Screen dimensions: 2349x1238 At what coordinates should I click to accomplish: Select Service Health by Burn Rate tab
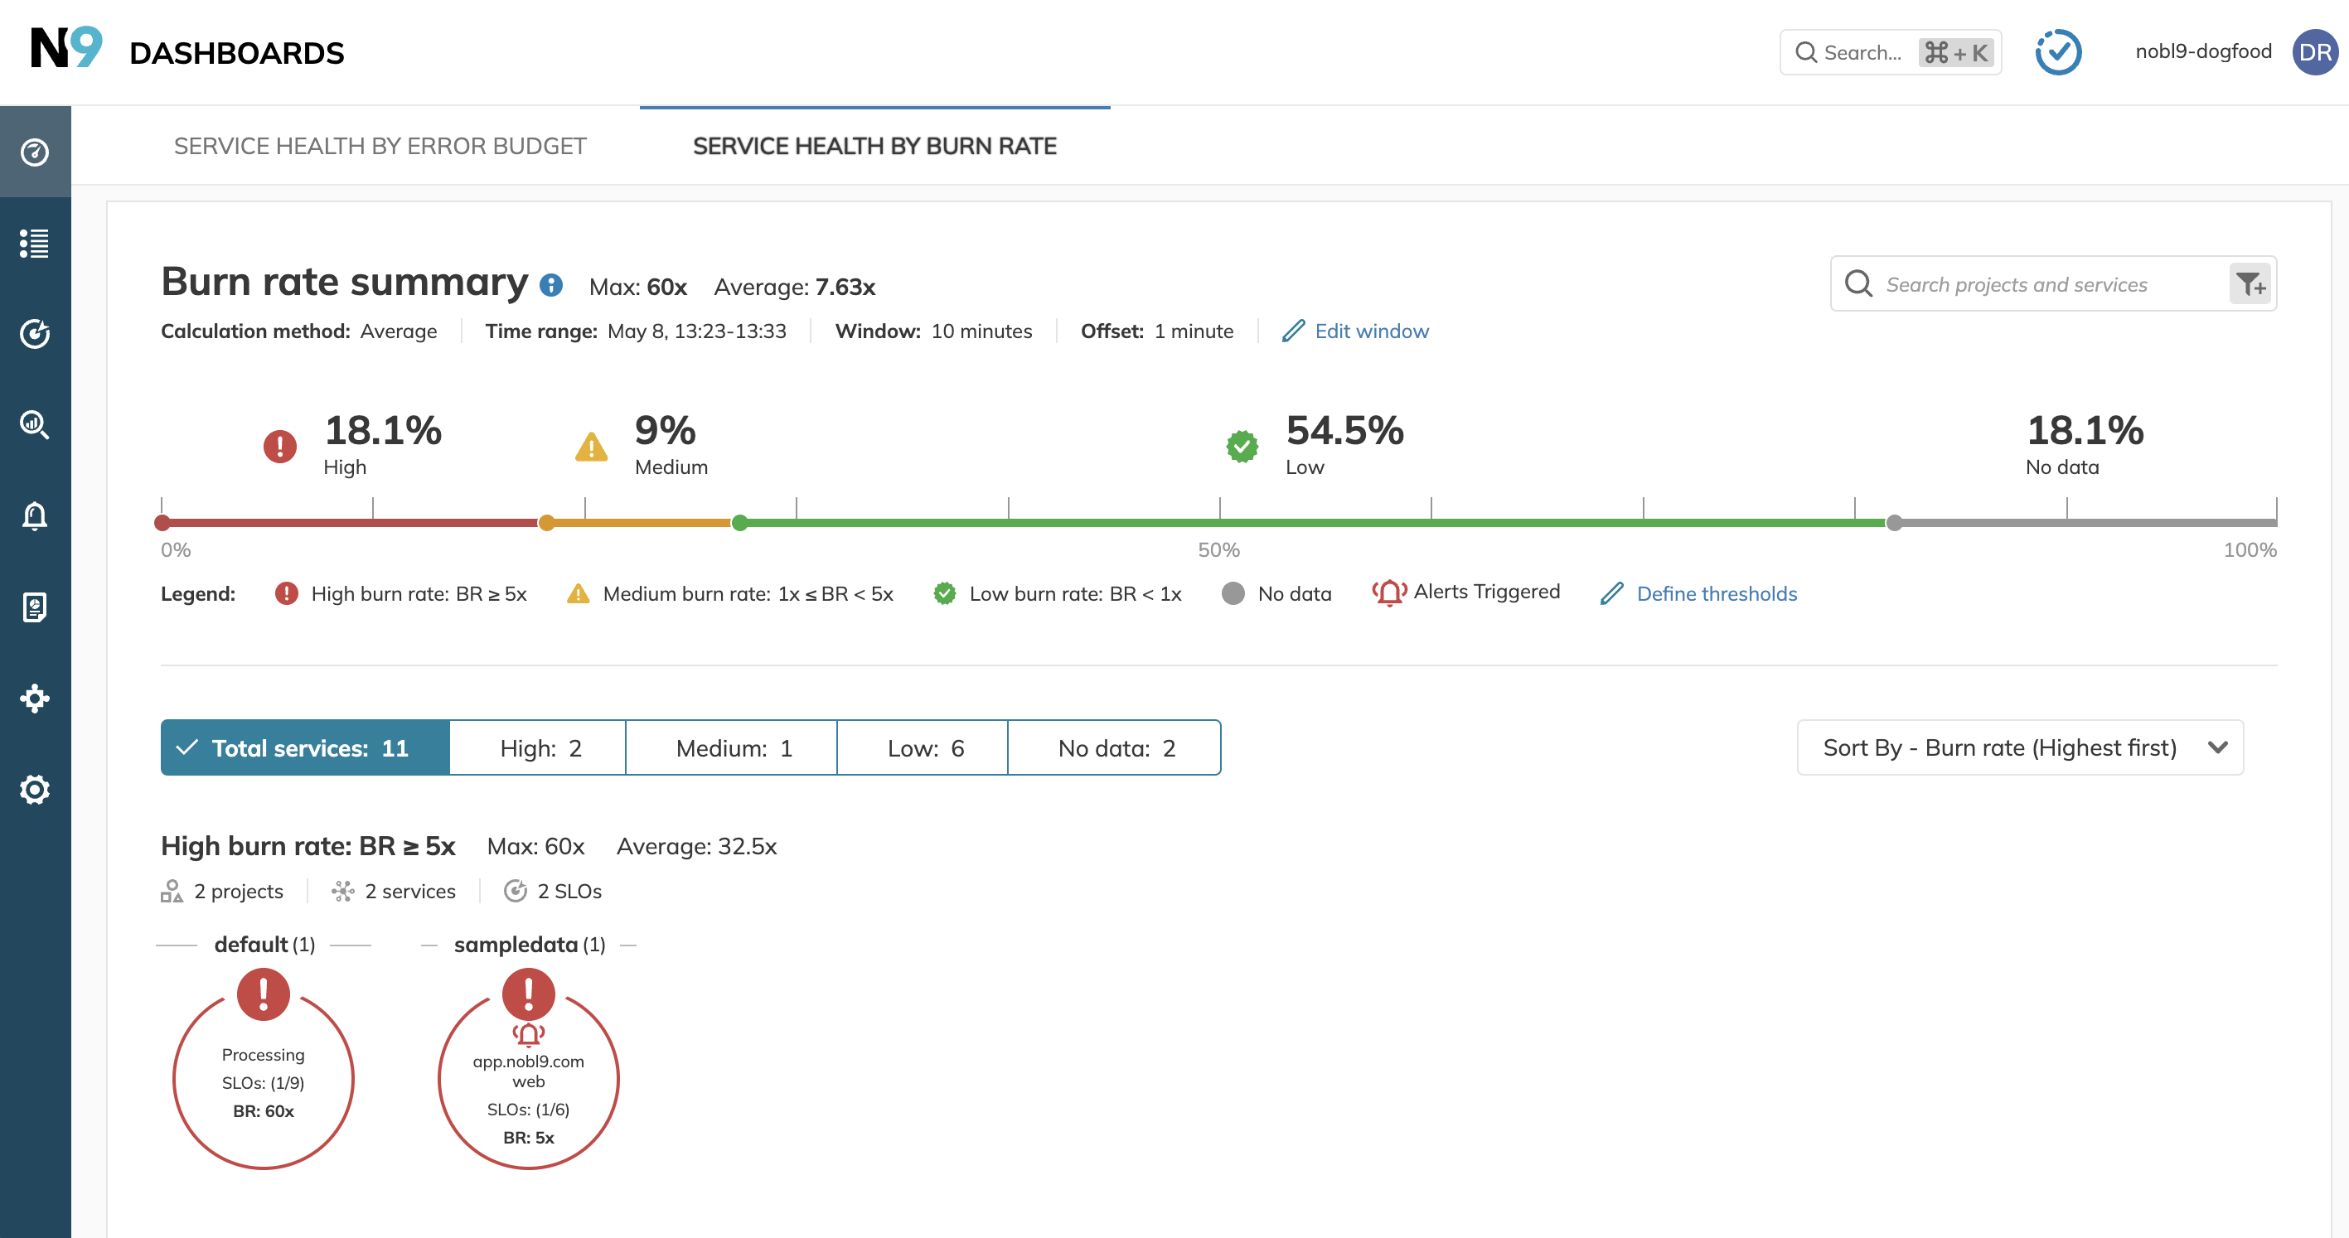pos(874,146)
